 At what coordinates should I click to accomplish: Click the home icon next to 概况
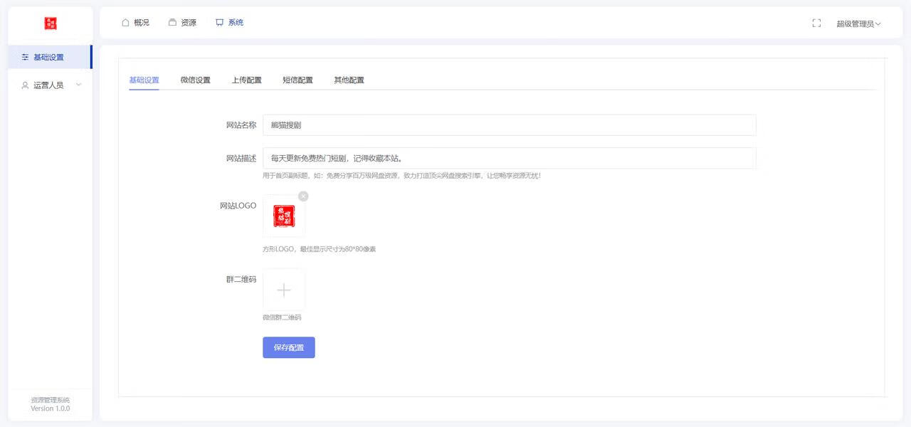point(127,22)
